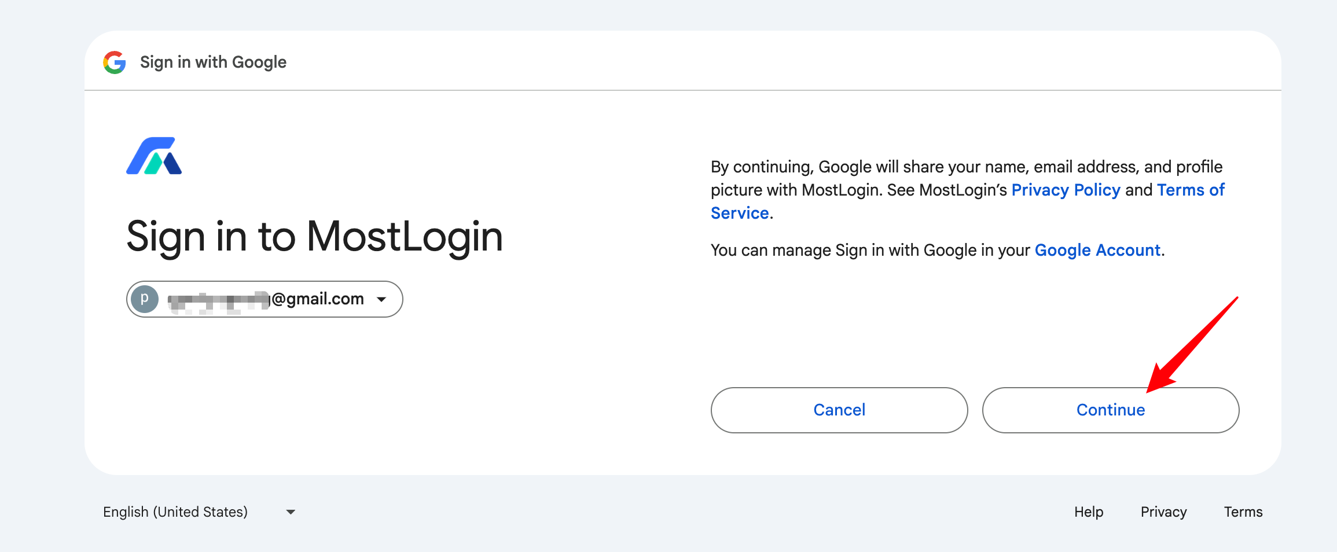Open the account chooser dropdown arrow
The height and width of the screenshot is (552, 1337).
[381, 299]
